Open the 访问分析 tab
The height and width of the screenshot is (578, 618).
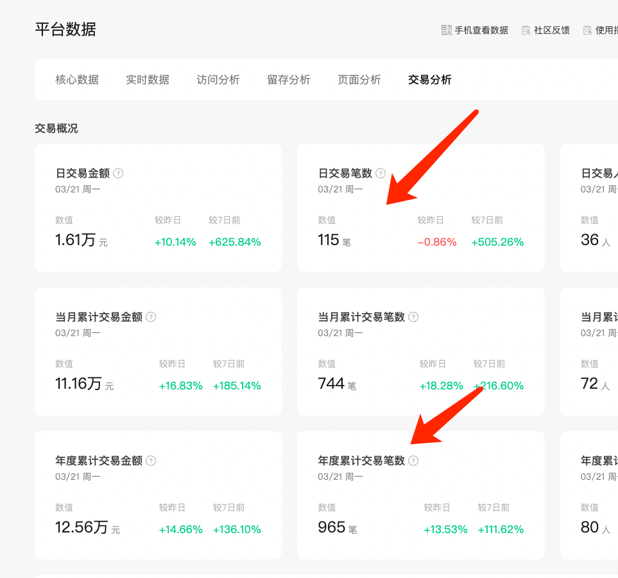click(218, 80)
